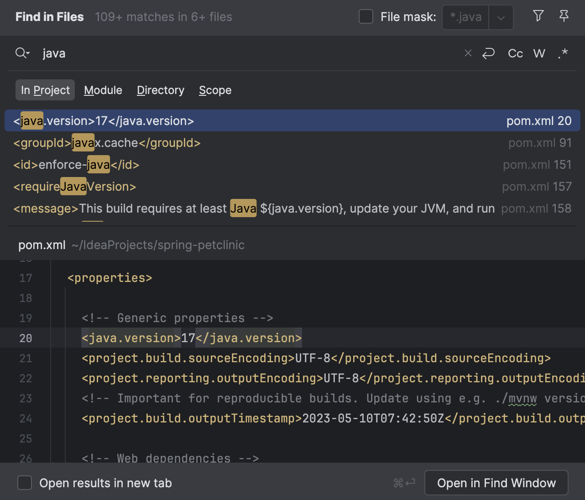
Task: Select the In Project scope
Action: (x=45, y=90)
